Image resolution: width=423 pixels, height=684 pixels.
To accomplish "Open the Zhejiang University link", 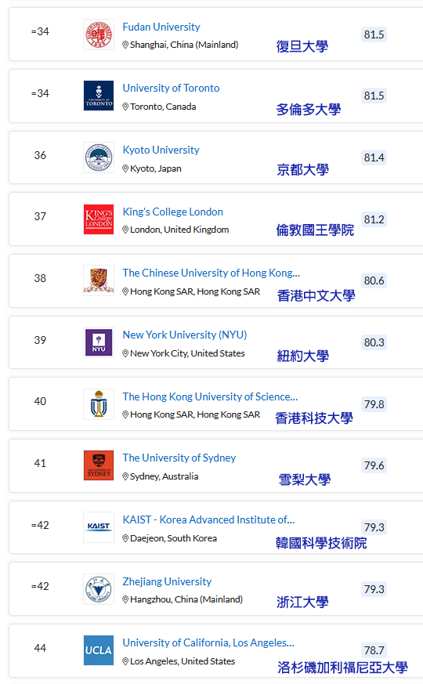I will tap(167, 582).
